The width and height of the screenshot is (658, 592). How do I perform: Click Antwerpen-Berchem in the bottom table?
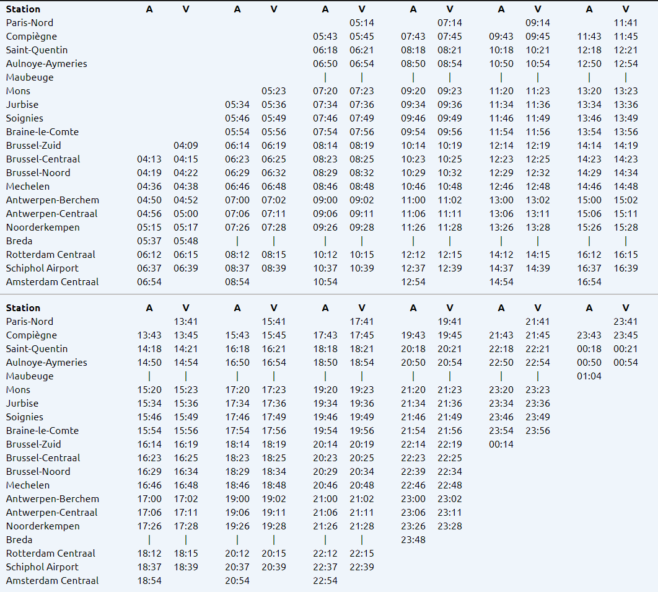click(x=52, y=499)
